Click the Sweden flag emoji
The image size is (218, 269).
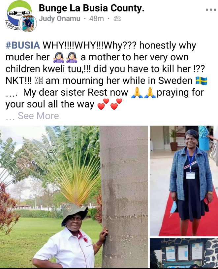(x=202, y=81)
